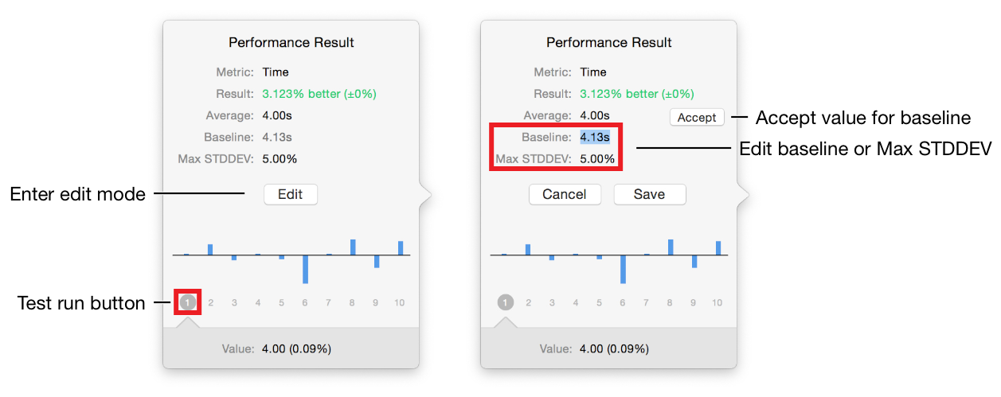Click the bar for run 8 in right chart
1001x397 pixels.
pos(671,247)
